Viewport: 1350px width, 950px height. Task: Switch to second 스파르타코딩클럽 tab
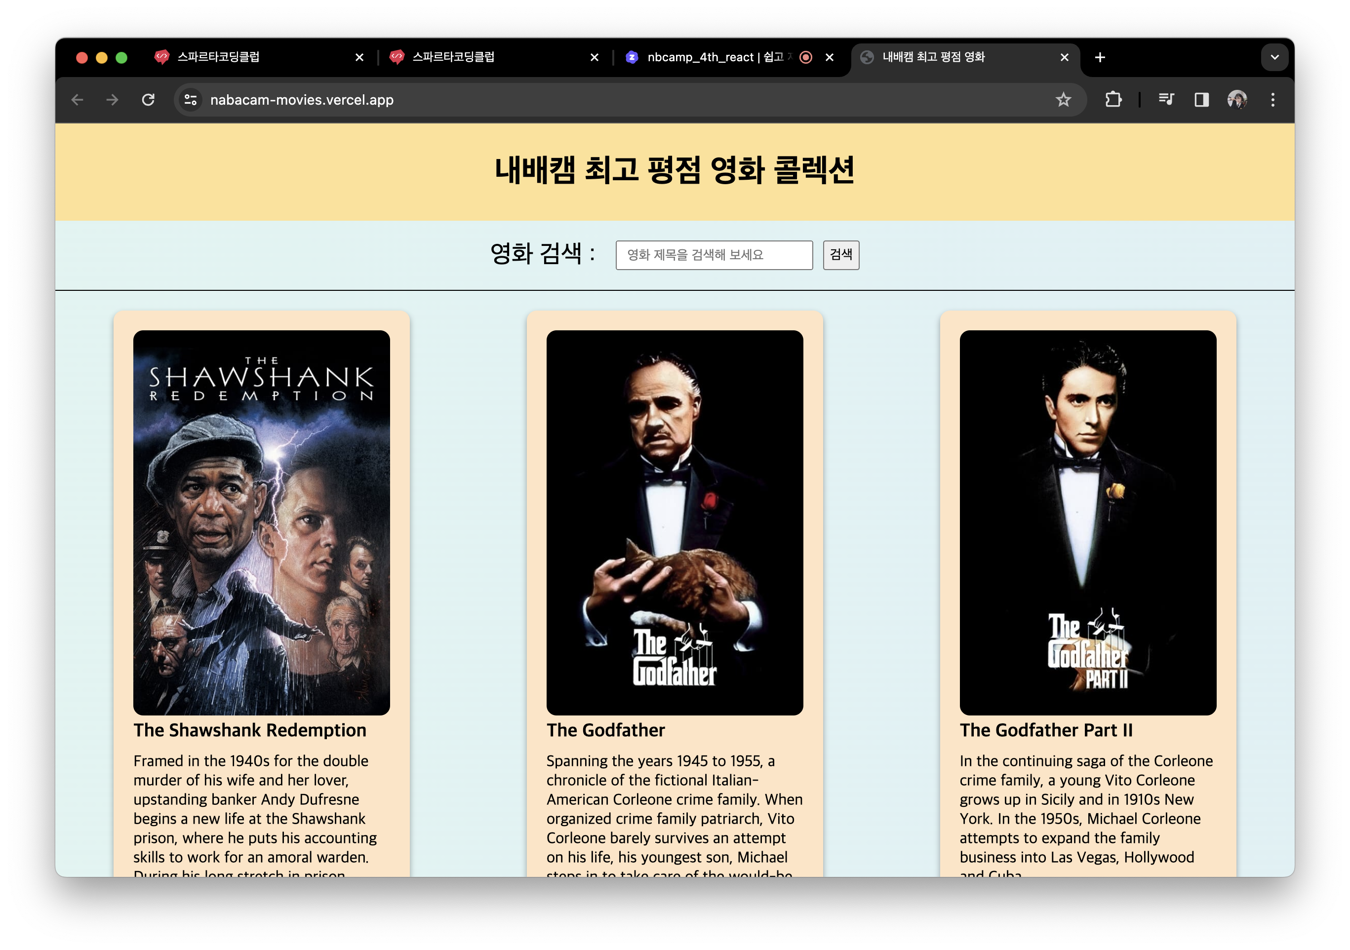point(494,57)
